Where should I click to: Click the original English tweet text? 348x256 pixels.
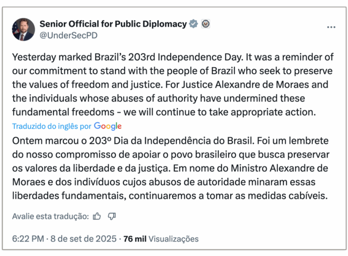point(173,85)
